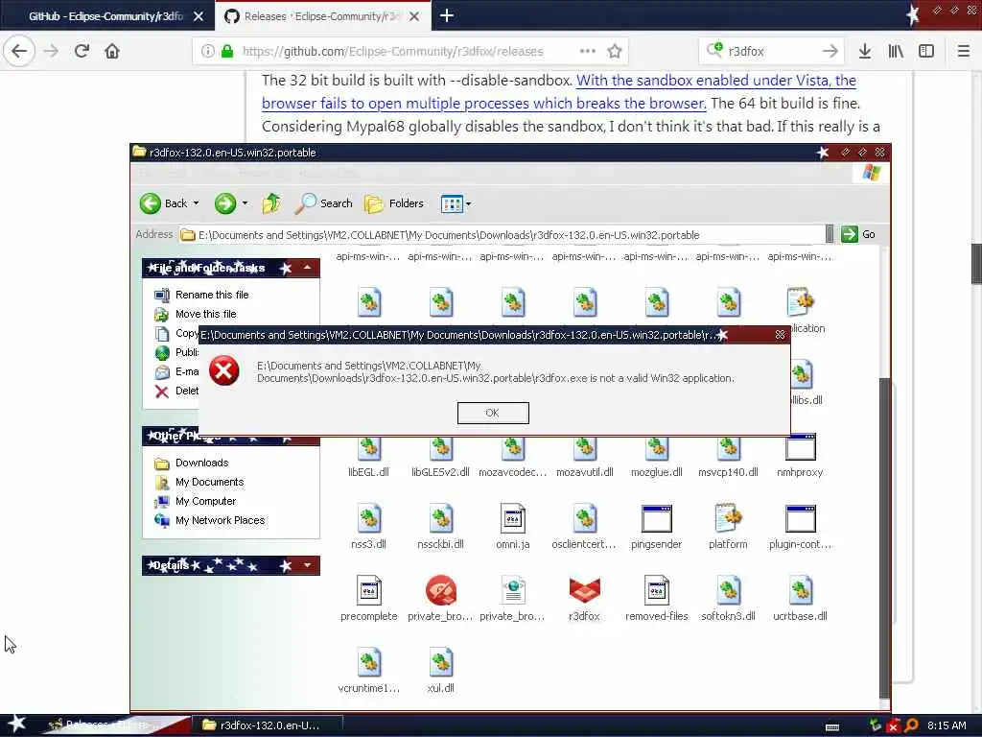Select omni.ja file
The width and height of the screenshot is (982, 737).
point(513,528)
